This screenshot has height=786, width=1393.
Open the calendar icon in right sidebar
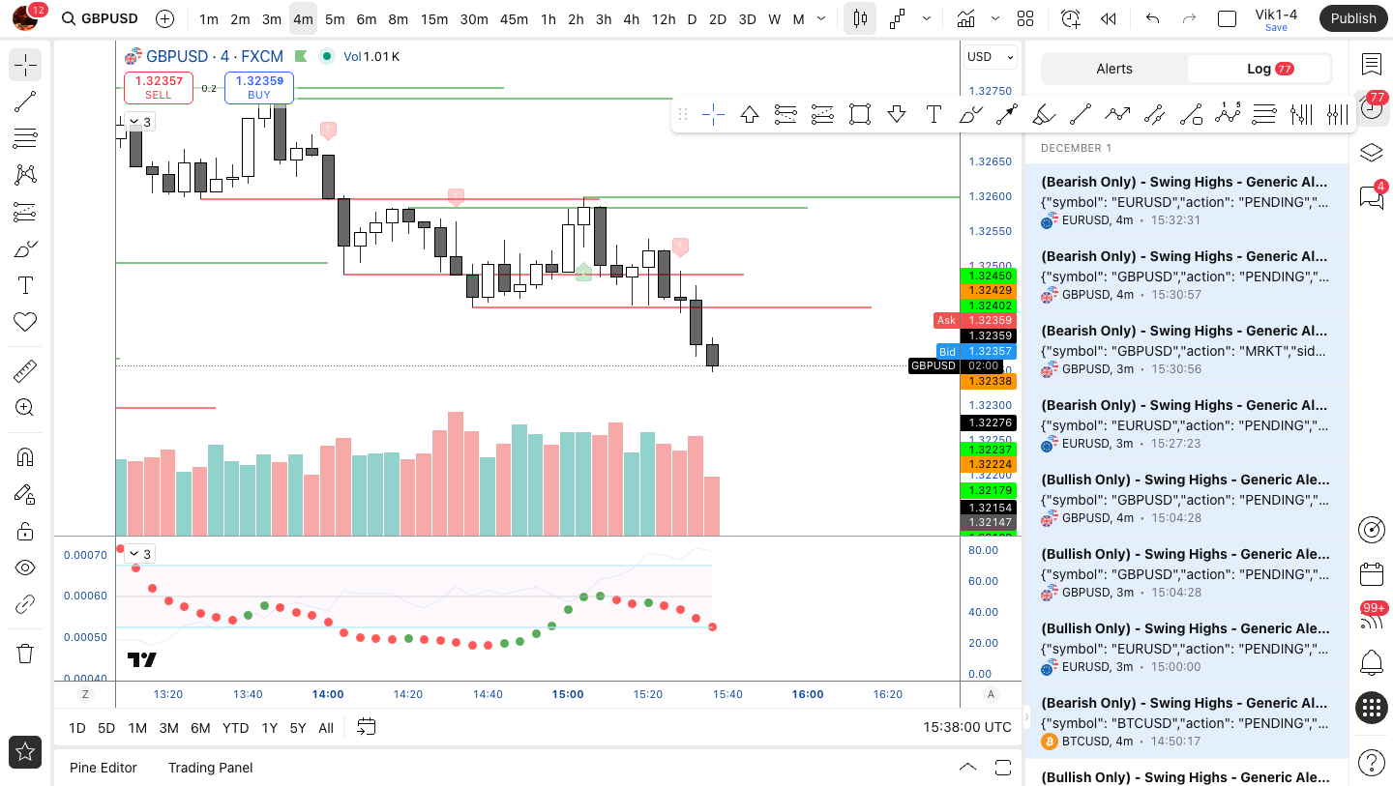pyautogui.click(x=1371, y=574)
